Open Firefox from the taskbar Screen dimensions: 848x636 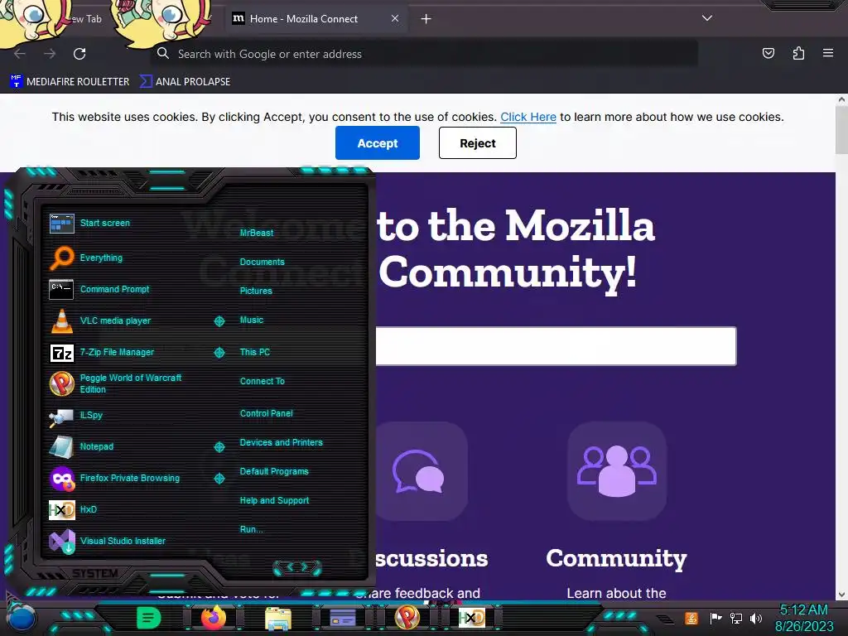pyautogui.click(x=213, y=618)
